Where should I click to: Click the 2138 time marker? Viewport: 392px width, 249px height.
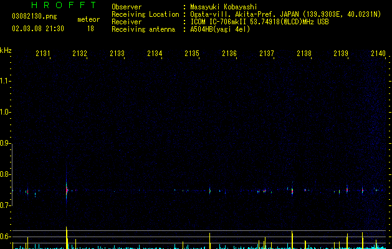coord(304,53)
